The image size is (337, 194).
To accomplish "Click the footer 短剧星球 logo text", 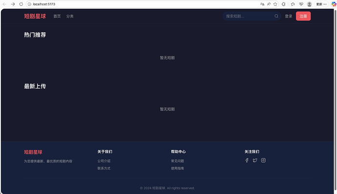I will pyautogui.click(x=33, y=152).
